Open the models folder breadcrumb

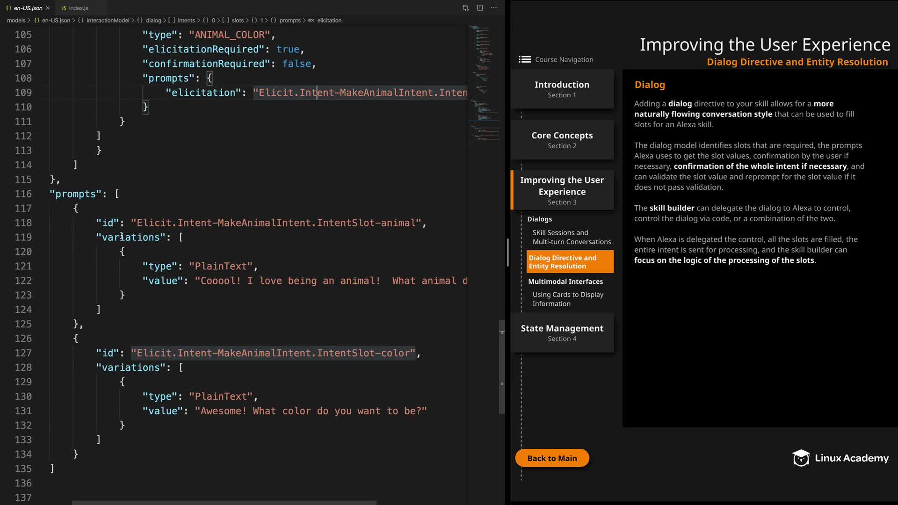point(16,21)
